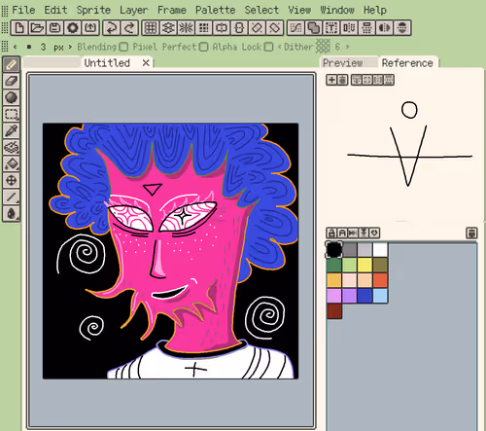Click the Undo arrow icon
The height and width of the screenshot is (431, 486).
[x=111, y=27]
